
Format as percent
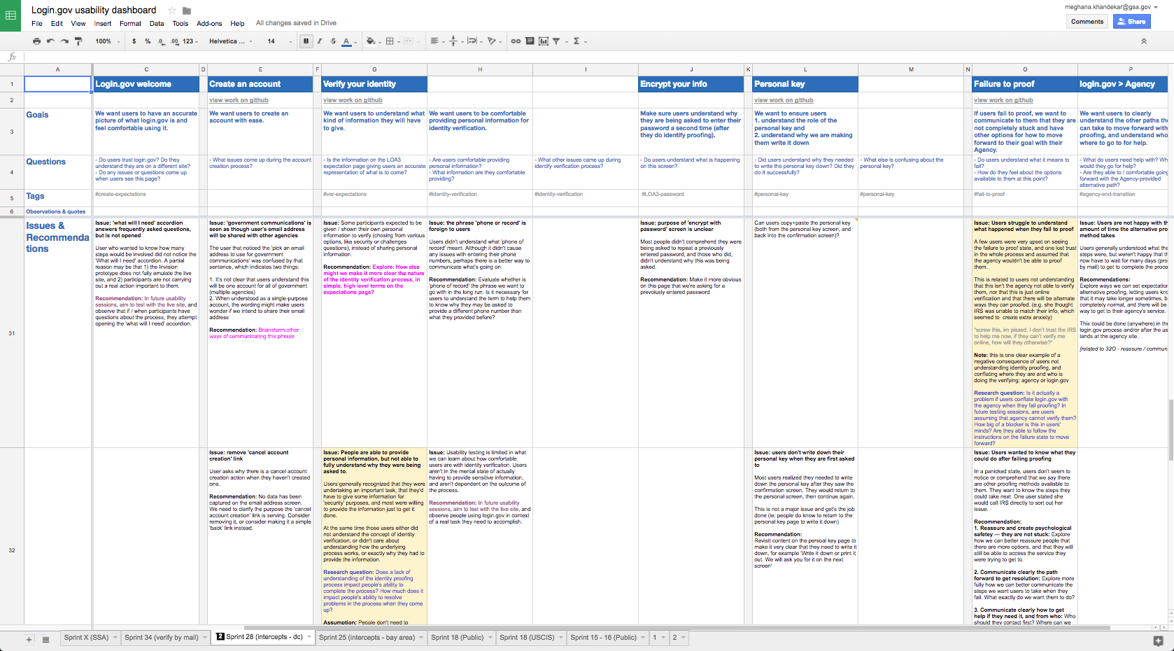tap(148, 41)
